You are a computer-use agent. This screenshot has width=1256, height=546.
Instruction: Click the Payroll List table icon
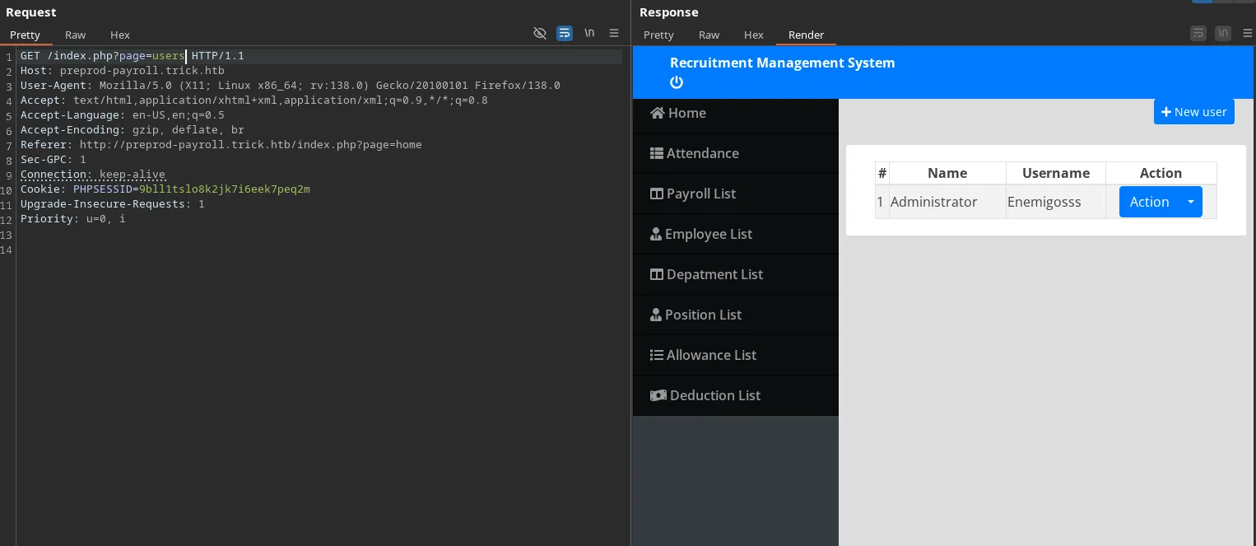coord(657,194)
